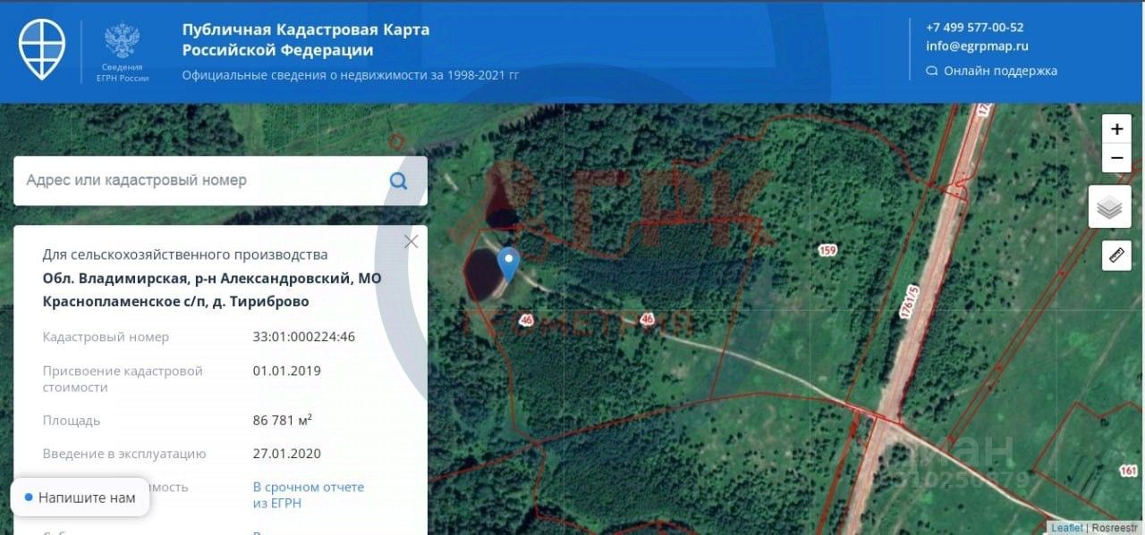Click the blue location pin marker on map

click(508, 264)
